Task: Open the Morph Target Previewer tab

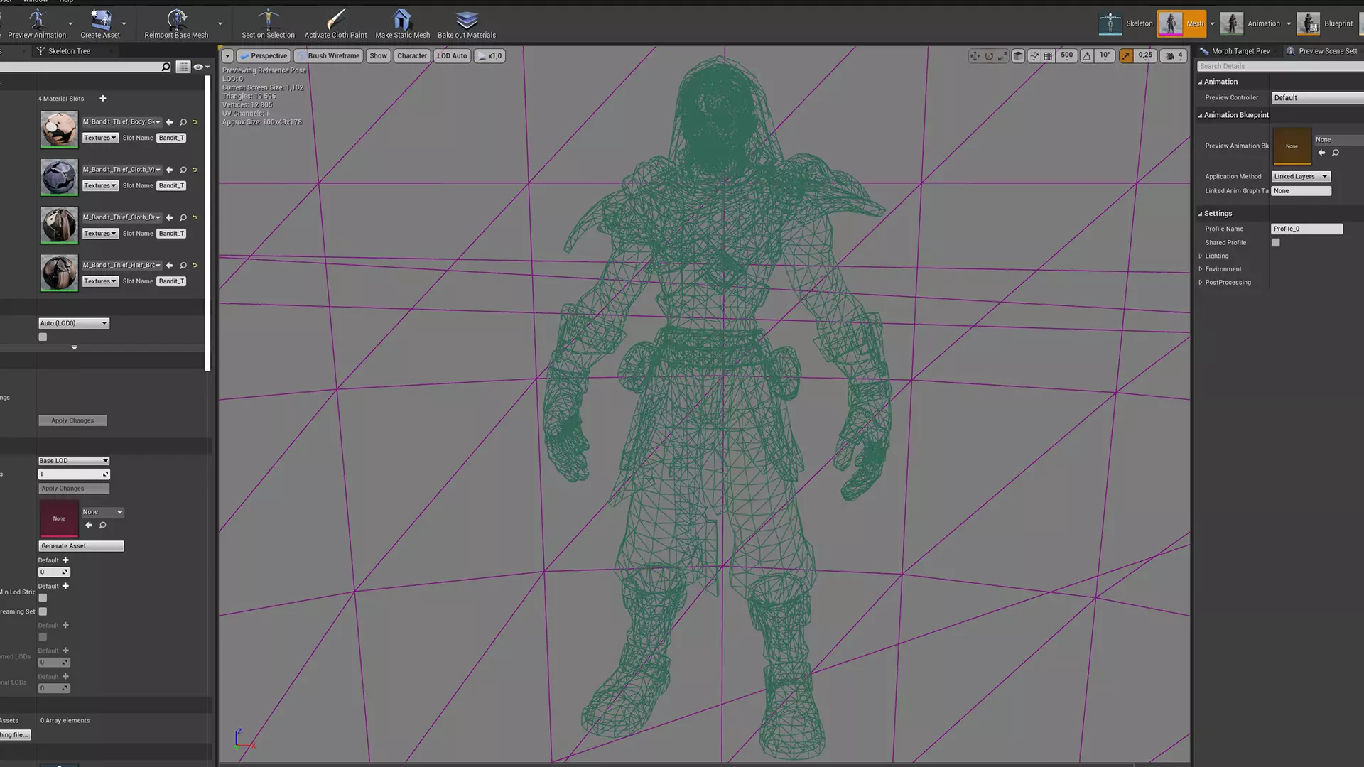Action: tap(1240, 51)
